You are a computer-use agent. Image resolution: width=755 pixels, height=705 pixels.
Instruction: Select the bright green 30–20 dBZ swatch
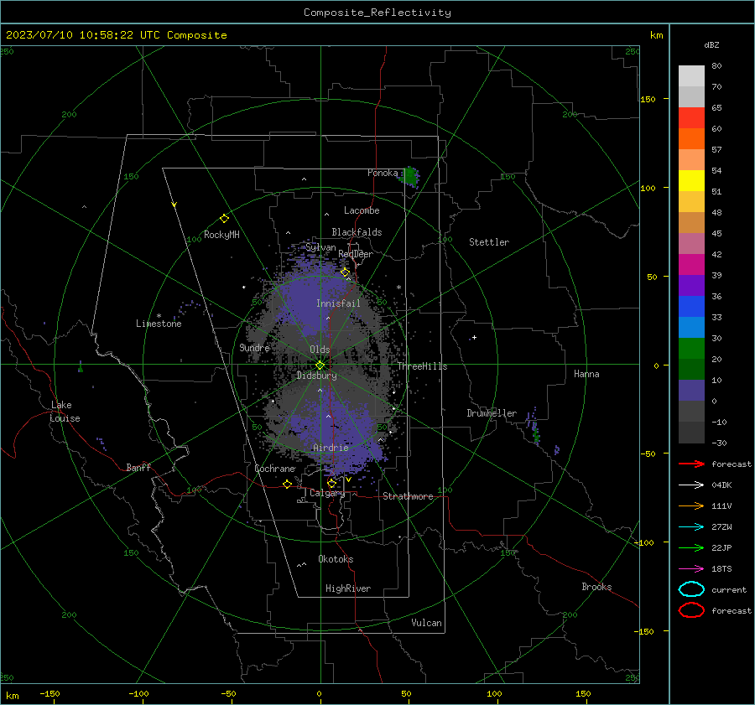click(x=691, y=349)
